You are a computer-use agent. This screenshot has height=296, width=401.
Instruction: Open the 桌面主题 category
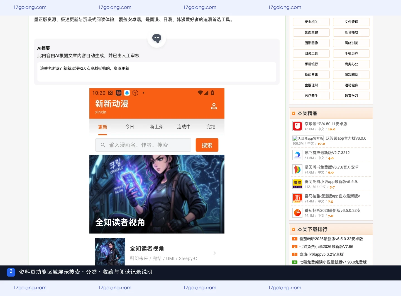(311, 32)
